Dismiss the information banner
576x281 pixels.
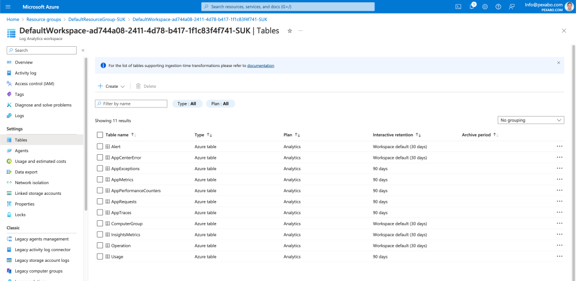[x=559, y=63]
